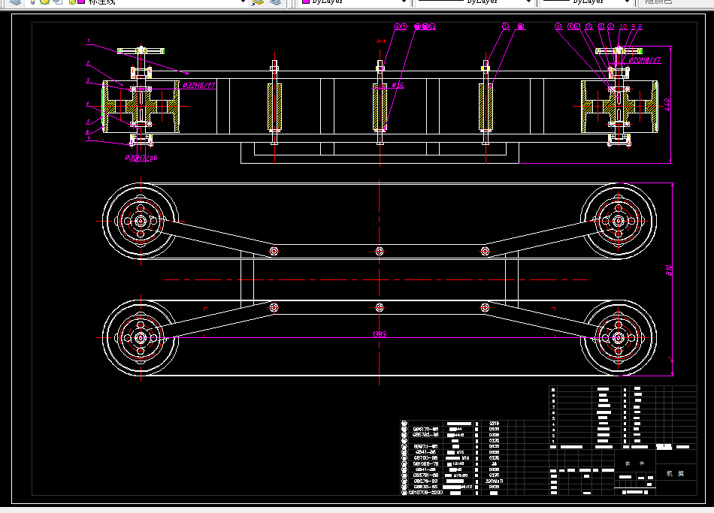Select the 1383 horizontal dimension
714x513 pixels.
[379, 334]
